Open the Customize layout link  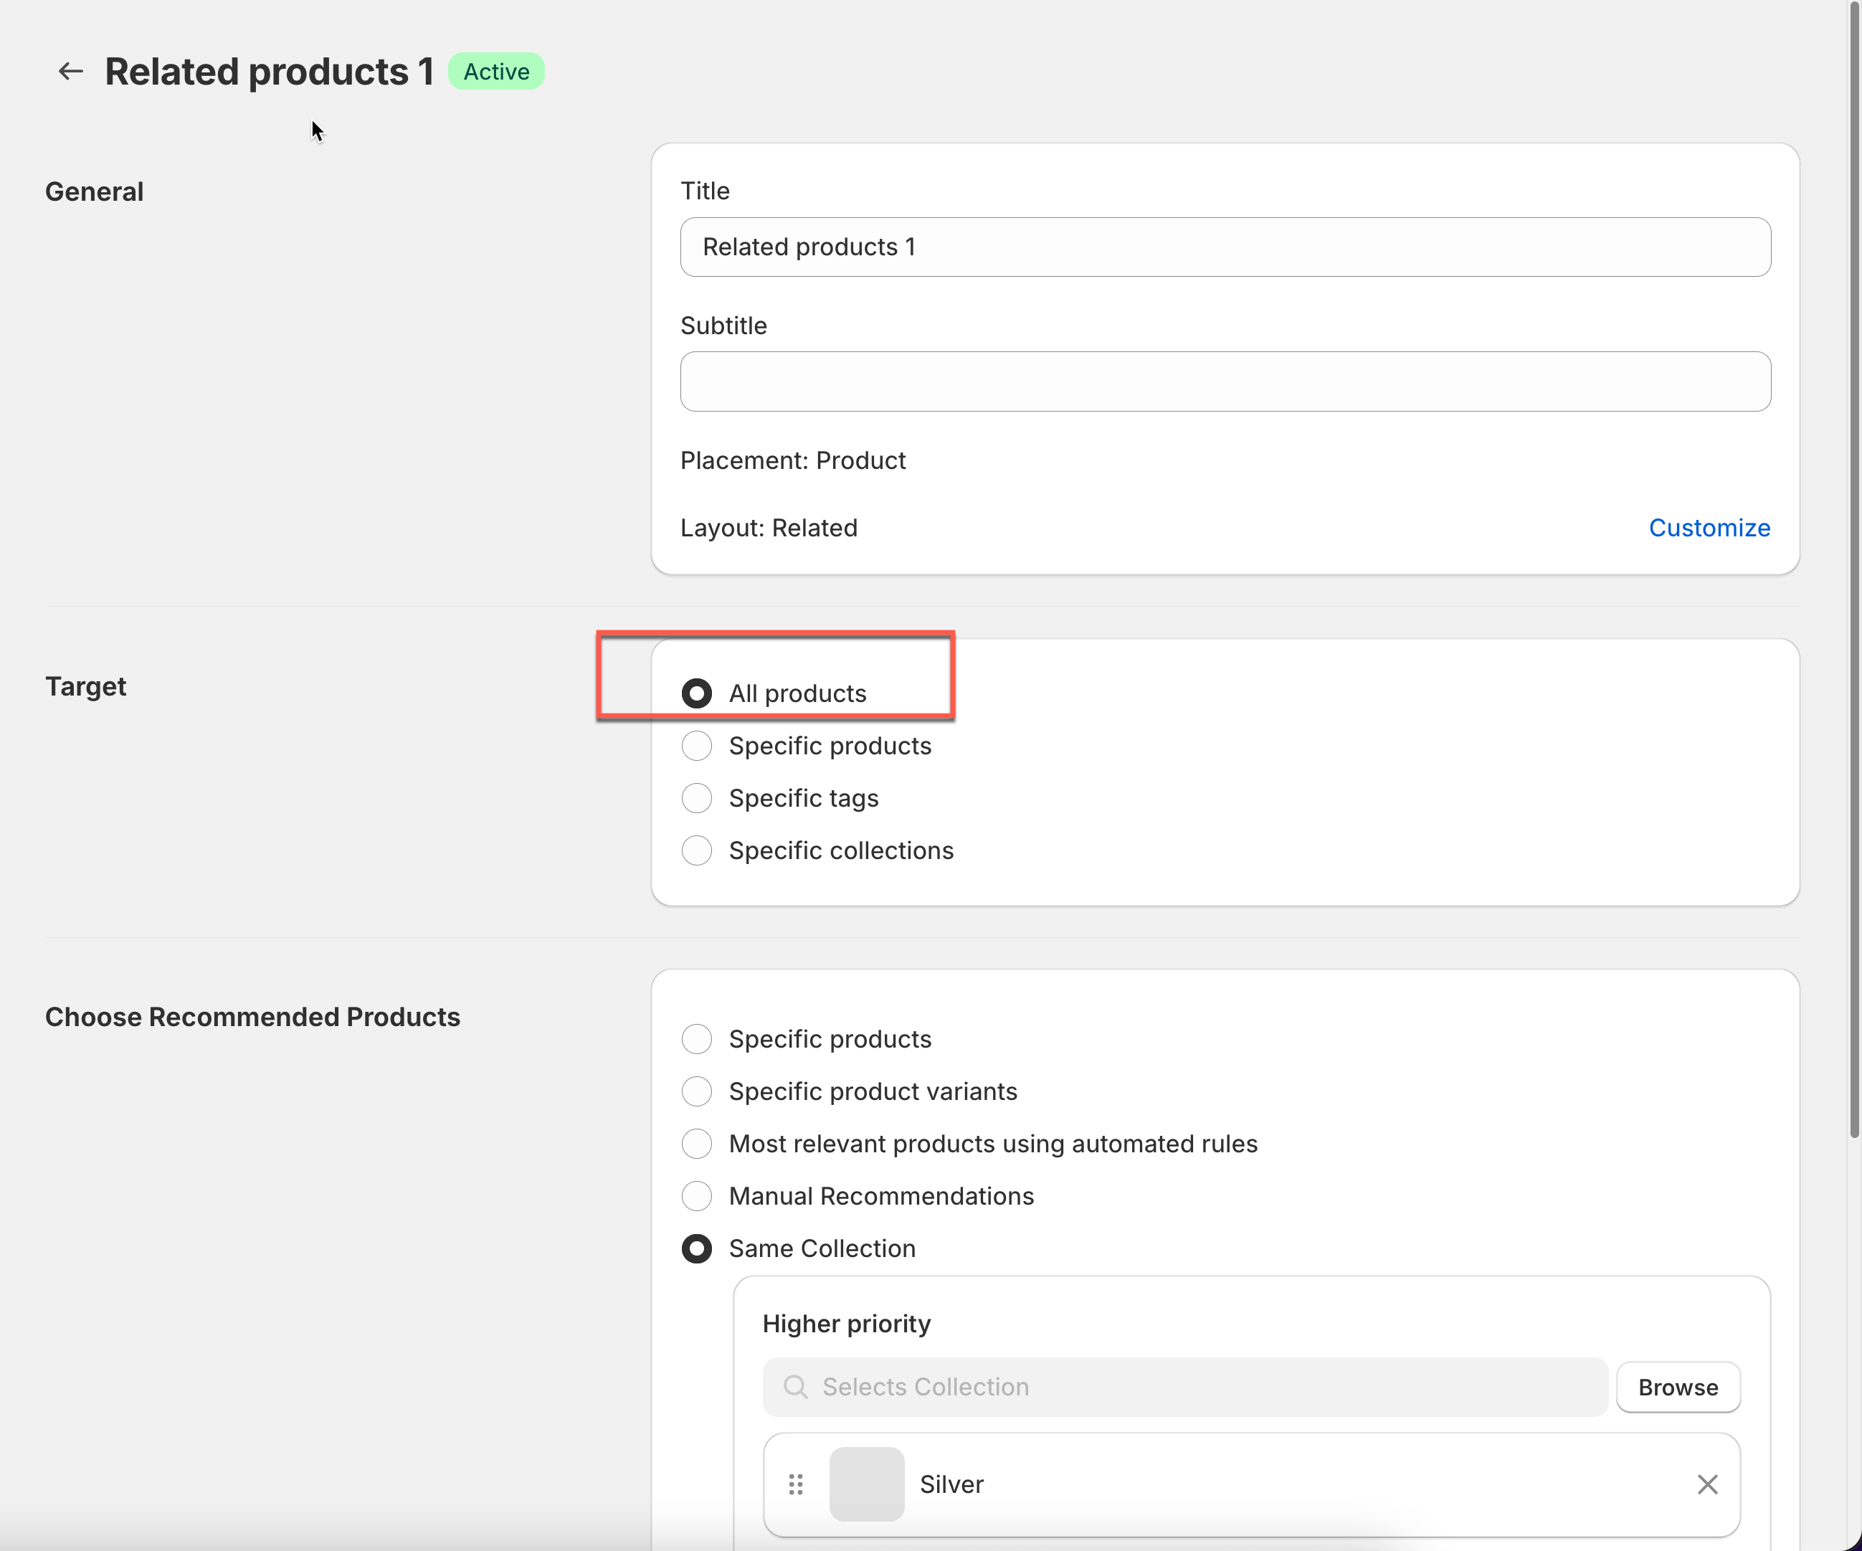(1709, 528)
